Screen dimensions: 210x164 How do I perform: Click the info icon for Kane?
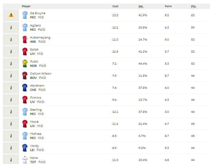(11, 160)
